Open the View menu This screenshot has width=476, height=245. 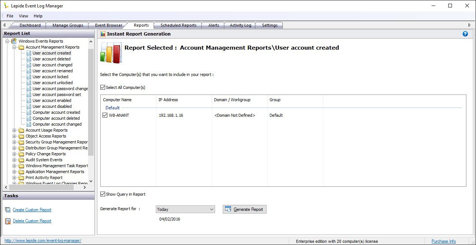(x=23, y=16)
